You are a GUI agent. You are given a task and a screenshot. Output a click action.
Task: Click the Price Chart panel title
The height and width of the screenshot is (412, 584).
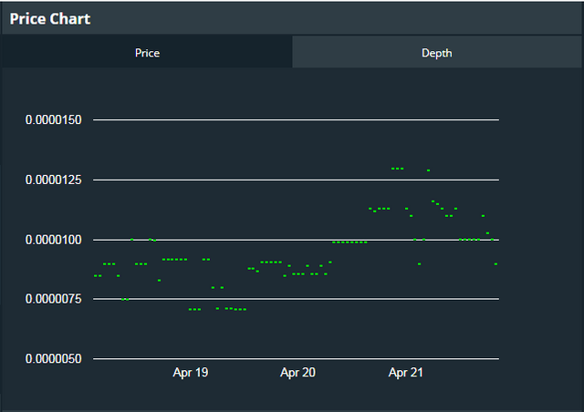[x=50, y=19]
